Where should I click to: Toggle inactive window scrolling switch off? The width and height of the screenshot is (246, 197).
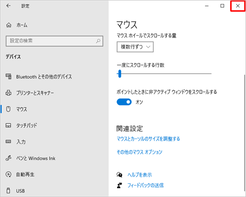click(124, 102)
